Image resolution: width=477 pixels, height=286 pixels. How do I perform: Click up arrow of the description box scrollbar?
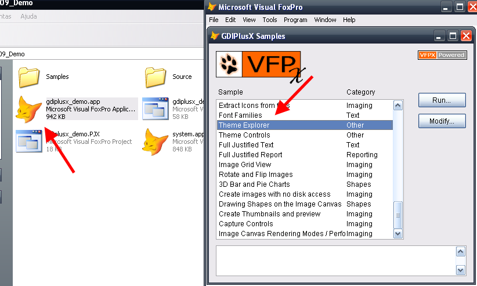[x=461, y=252]
